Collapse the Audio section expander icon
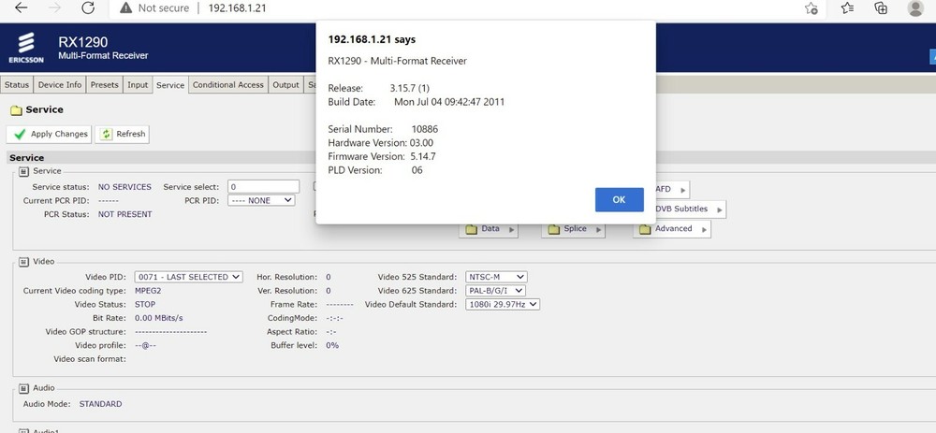 (x=23, y=388)
